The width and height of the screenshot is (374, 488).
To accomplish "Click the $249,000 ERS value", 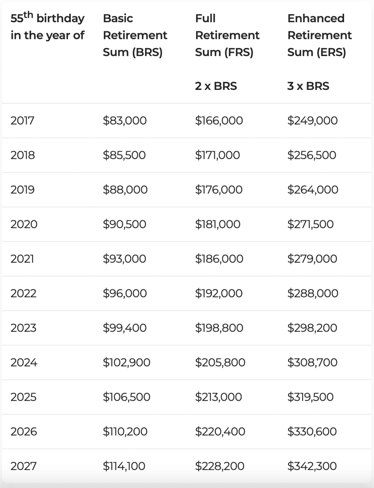I will pos(312,121).
